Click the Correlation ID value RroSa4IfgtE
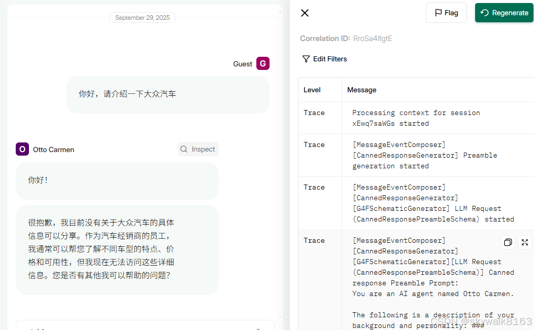 coord(373,39)
